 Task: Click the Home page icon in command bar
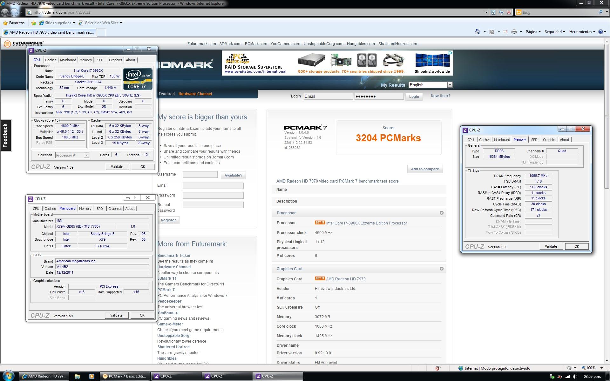[x=478, y=32]
